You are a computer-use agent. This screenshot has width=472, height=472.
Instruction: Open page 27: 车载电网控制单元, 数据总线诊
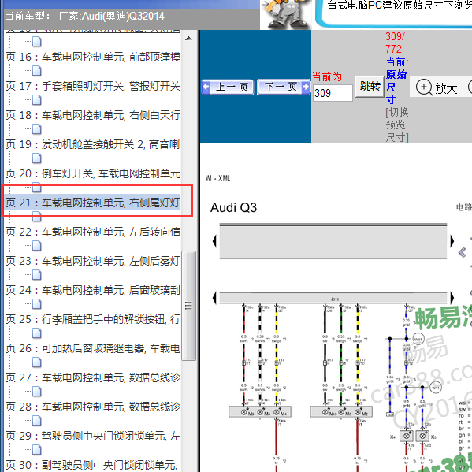(93, 377)
